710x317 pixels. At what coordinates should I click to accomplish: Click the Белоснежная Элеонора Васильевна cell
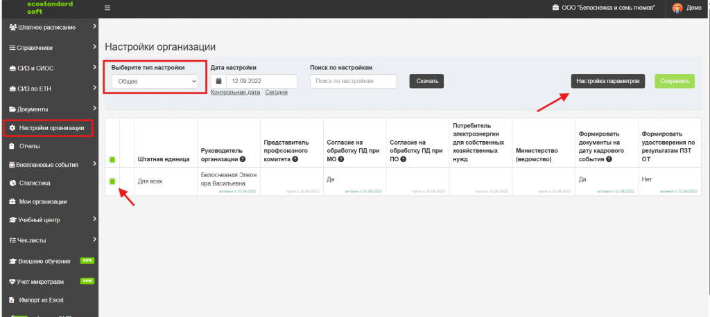click(x=229, y=181)
